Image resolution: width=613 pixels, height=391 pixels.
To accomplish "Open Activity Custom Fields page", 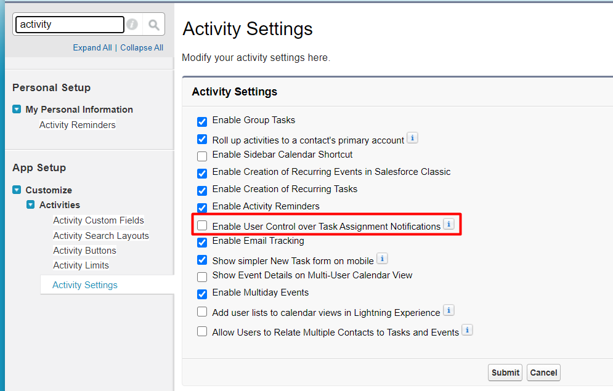I will pyautogui.click(x=99, y=220).
